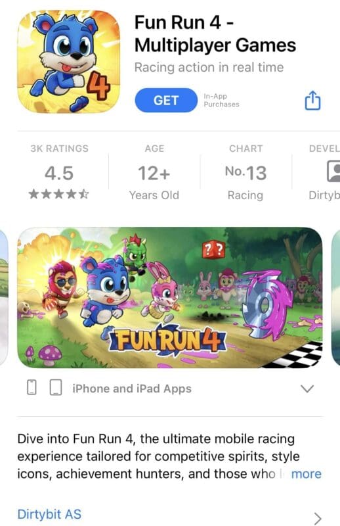Image resolution: width=340 pixels, height=526 pixels.
Task: Tap the In-App Purchases label
Action: pyautogui.click(x=221, y=101)
